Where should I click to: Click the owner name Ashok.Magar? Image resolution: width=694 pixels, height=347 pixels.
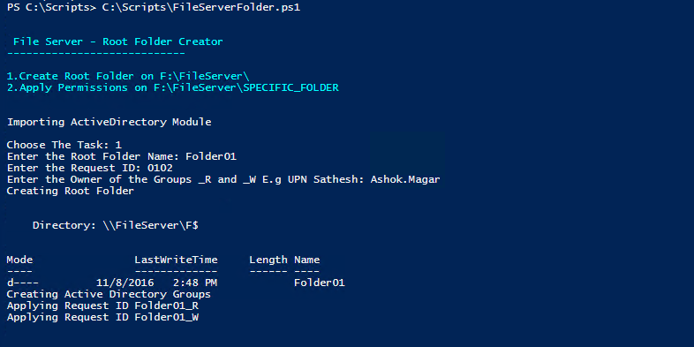pyautogui.click(x=405, y=180)
